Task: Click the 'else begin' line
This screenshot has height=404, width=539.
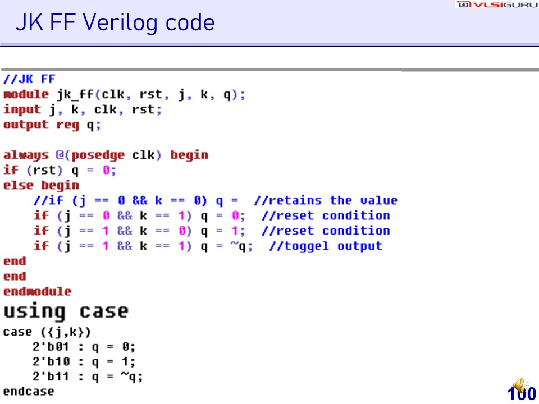Action: click(x=41, y=185)
